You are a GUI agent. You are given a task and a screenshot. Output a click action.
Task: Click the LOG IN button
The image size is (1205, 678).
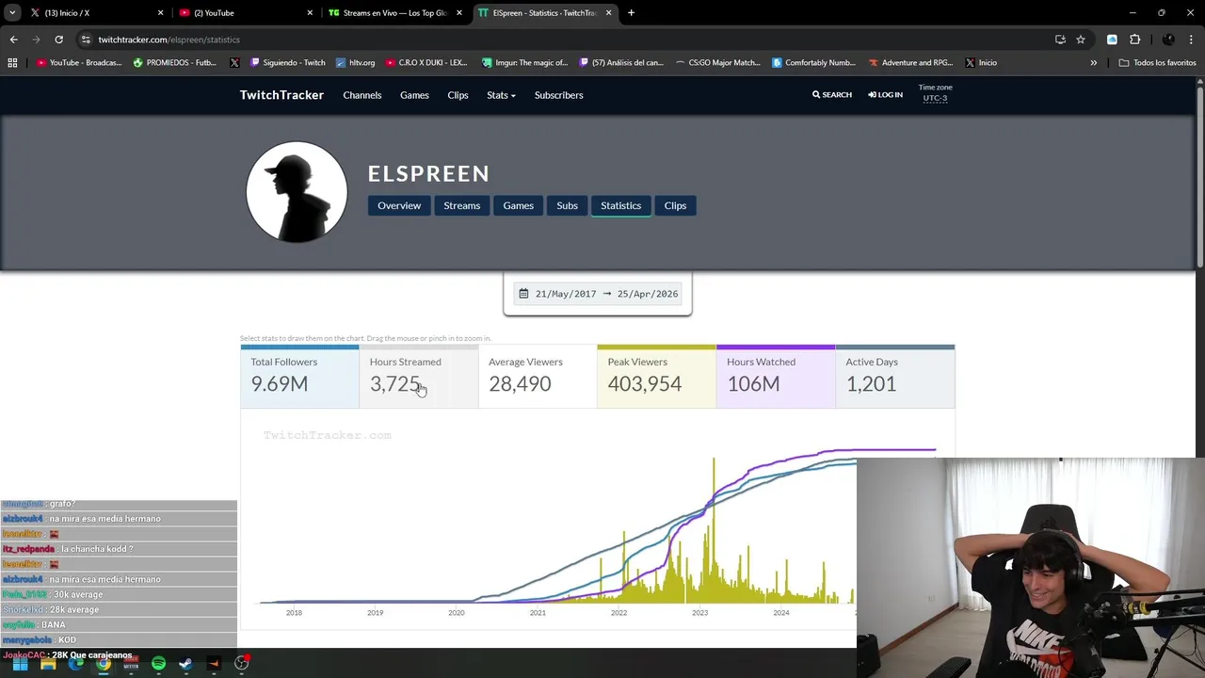886,95
